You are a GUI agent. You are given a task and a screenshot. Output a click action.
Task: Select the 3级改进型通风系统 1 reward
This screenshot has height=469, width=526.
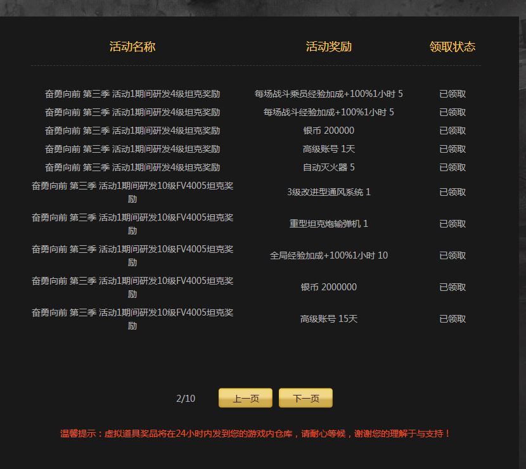click(x=328, y=192)
